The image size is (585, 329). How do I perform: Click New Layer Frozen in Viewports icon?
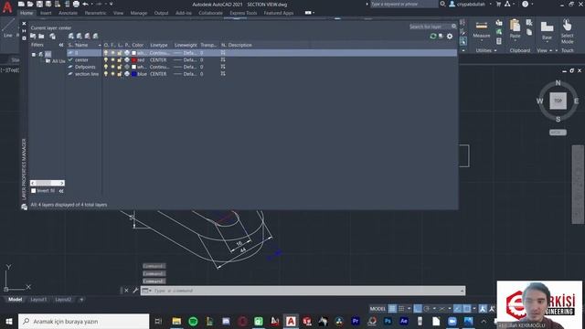click(80, 37)
